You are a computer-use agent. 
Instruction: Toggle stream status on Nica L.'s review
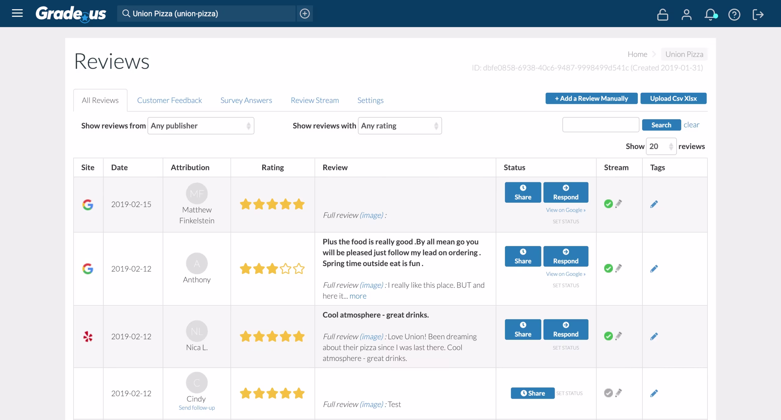pos(608,336)
